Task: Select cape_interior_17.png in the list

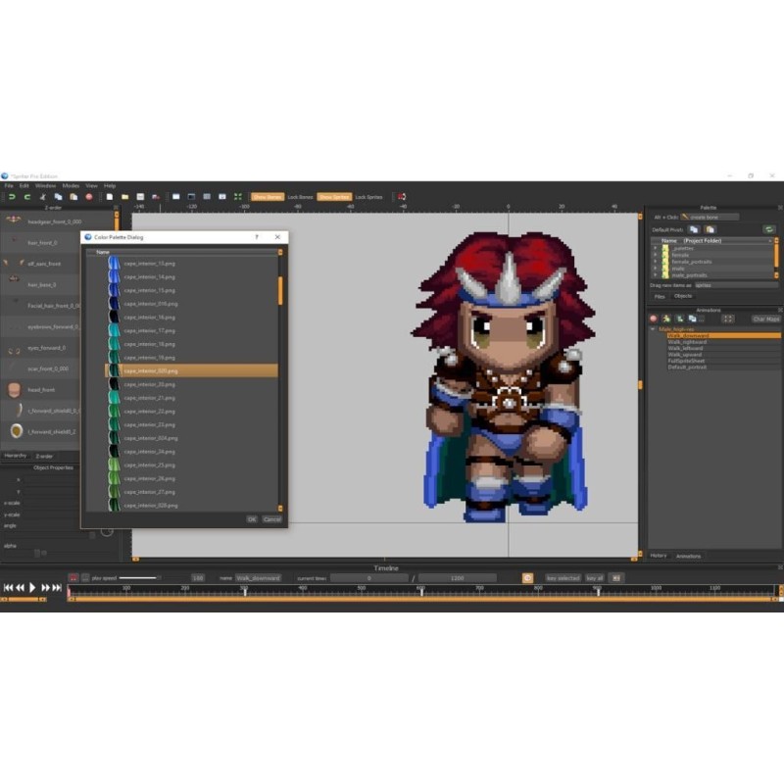Action: click(150, 331)
